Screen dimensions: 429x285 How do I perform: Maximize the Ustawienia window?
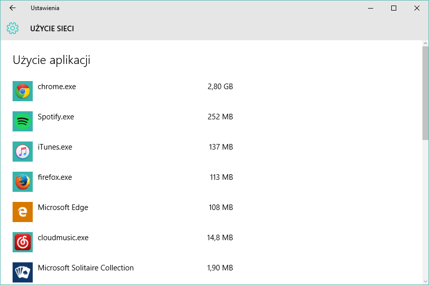[394, 8]
